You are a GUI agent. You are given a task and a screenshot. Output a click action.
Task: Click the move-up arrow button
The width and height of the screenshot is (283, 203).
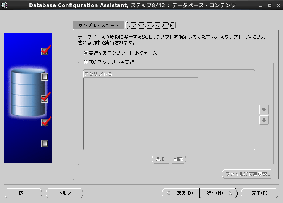coord(264,110)
